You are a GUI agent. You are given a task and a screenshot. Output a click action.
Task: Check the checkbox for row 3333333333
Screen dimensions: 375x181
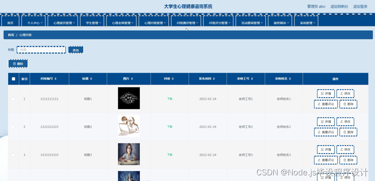pos(13,155)
